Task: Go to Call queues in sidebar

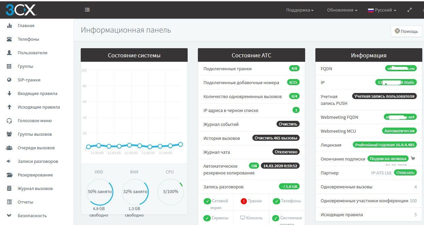Action: [36, 148]
